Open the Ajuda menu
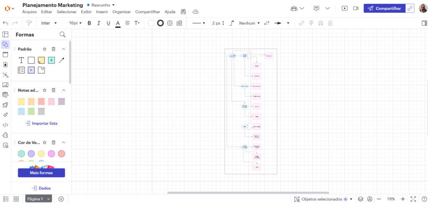The image size is (428, 203). 170,12
